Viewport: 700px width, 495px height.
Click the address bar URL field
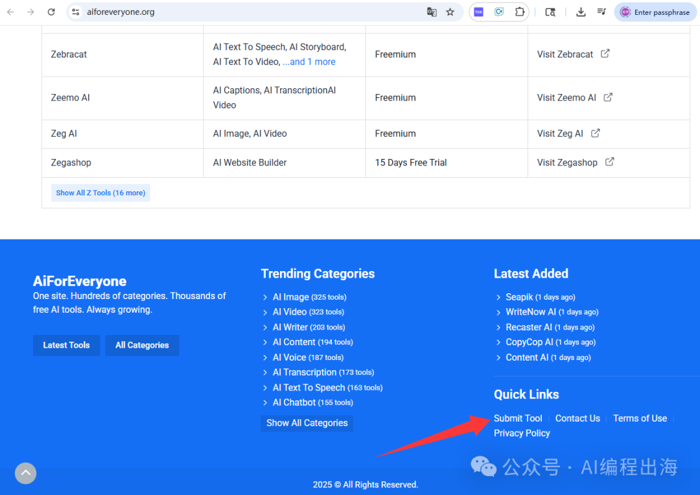pyautogui.click(x=246, y=12)
